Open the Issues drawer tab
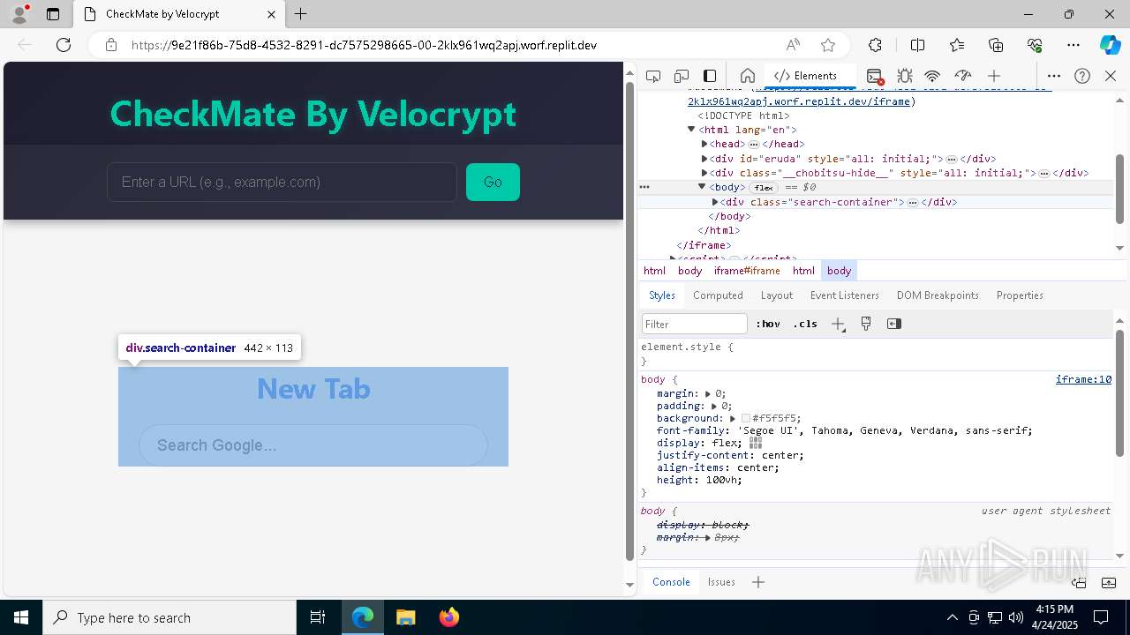The image size is (1130, 635). 721,582
